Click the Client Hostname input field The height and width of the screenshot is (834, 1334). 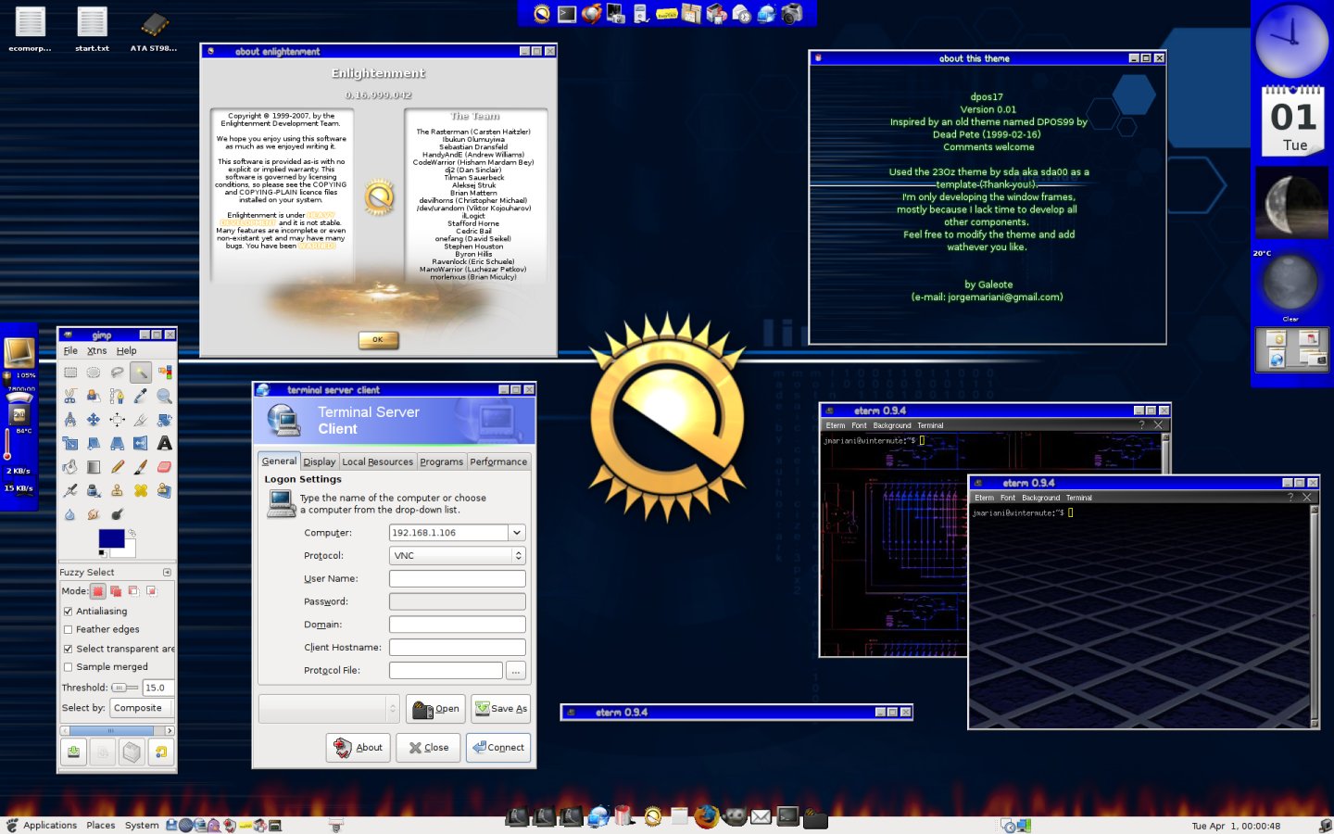pos(458,648)
